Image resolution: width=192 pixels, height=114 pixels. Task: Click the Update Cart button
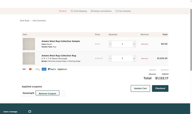(x=140, y=88)
